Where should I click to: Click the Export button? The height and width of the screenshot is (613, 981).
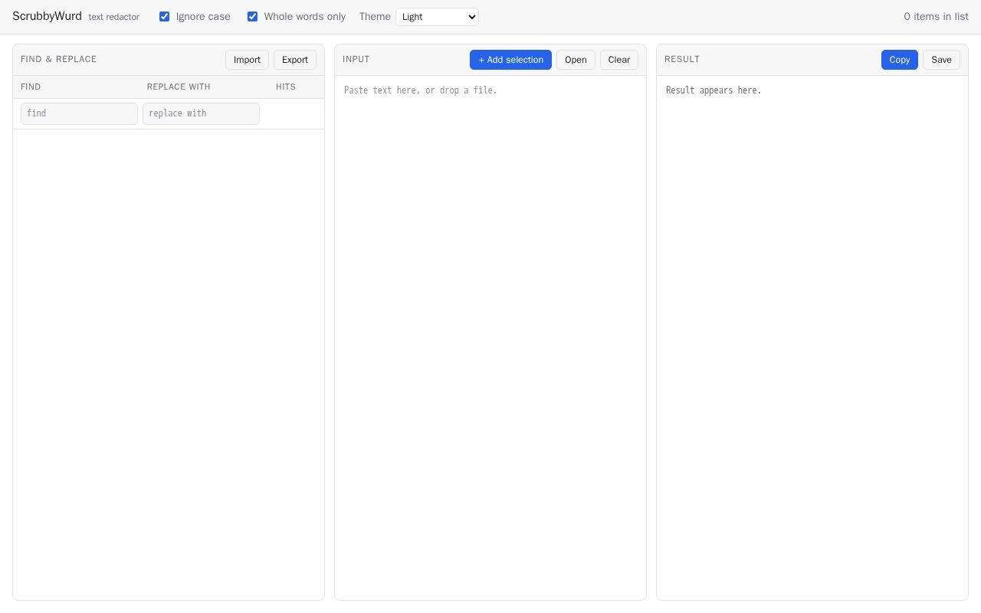(295, 60)
